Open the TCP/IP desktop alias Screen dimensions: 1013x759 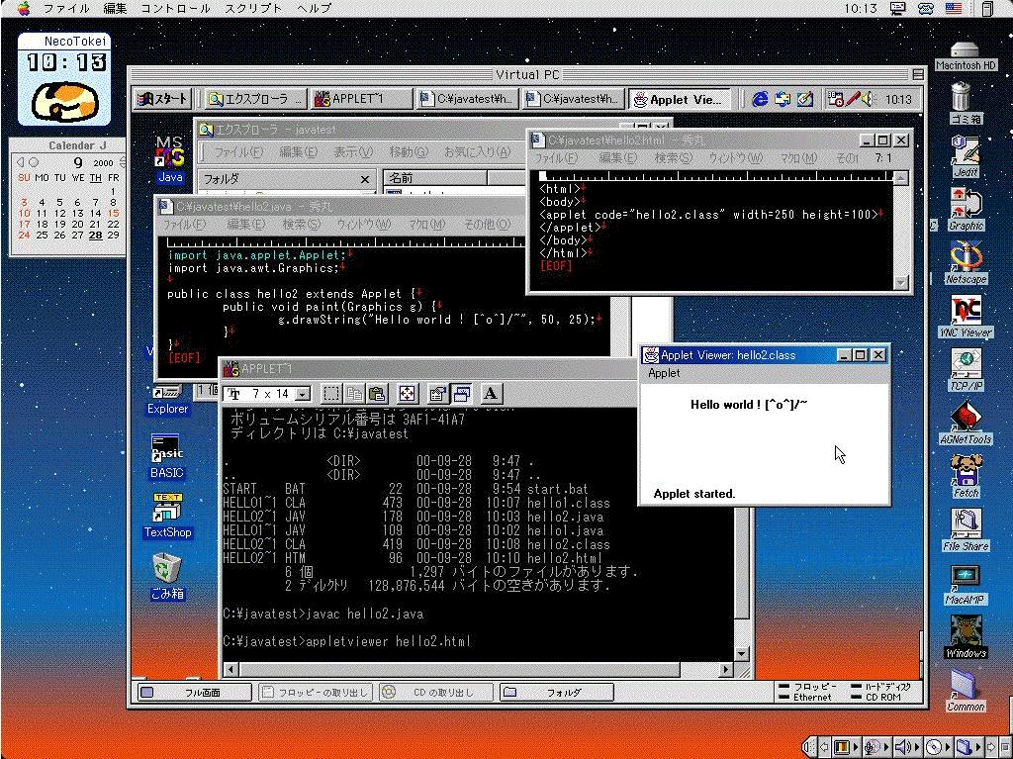point(966,364)
